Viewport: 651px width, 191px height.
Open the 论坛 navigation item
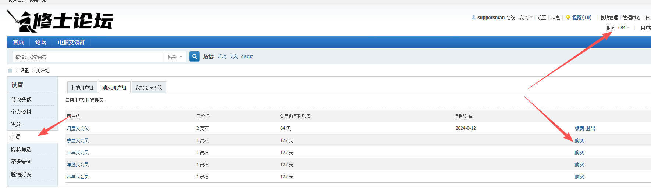(x=41, y=42)
